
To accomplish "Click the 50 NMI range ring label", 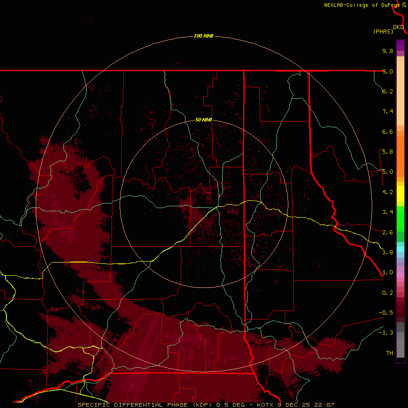I will click(204, 120).
